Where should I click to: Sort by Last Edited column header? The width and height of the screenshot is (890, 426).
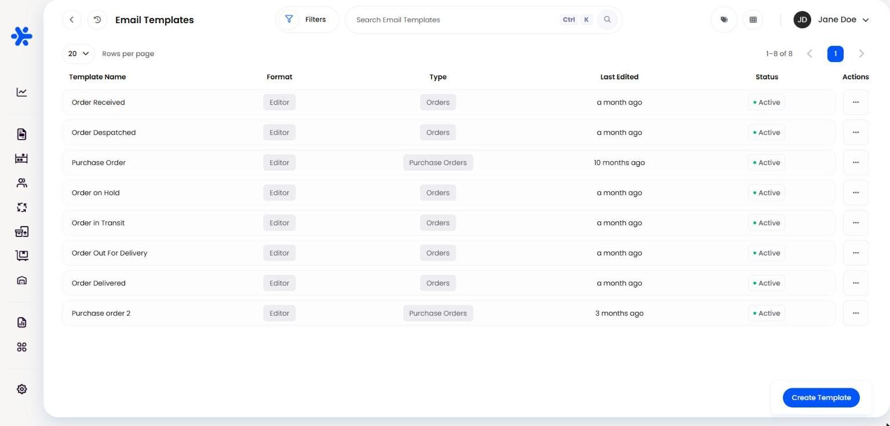(x=619, y=77)
